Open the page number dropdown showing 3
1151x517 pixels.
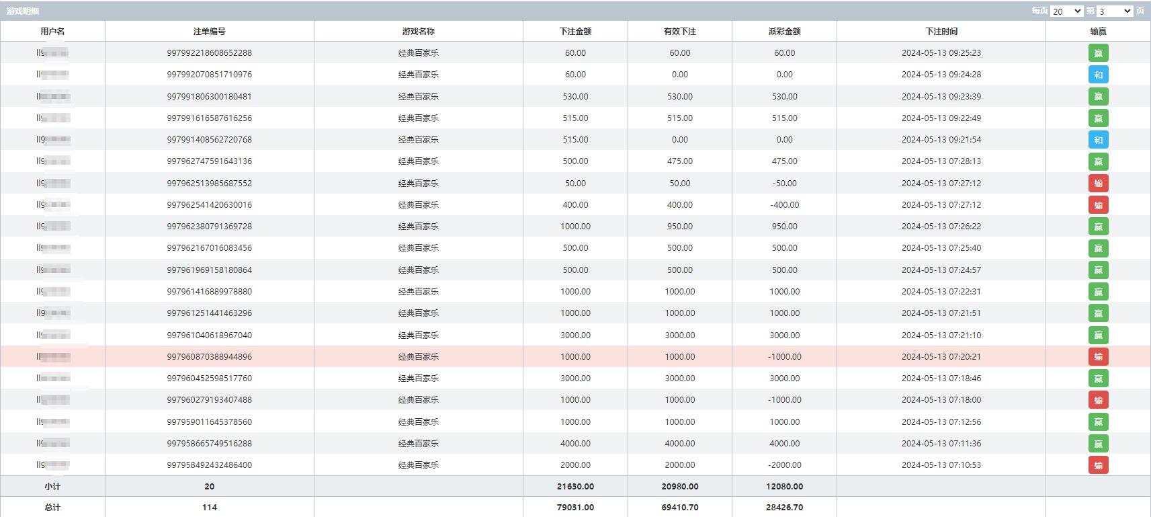(1115, 11)
